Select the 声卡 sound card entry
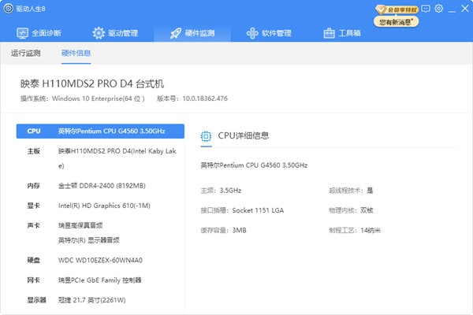This screenshot has height=315, width=473. pyautogui.click(x=100, y=232)
